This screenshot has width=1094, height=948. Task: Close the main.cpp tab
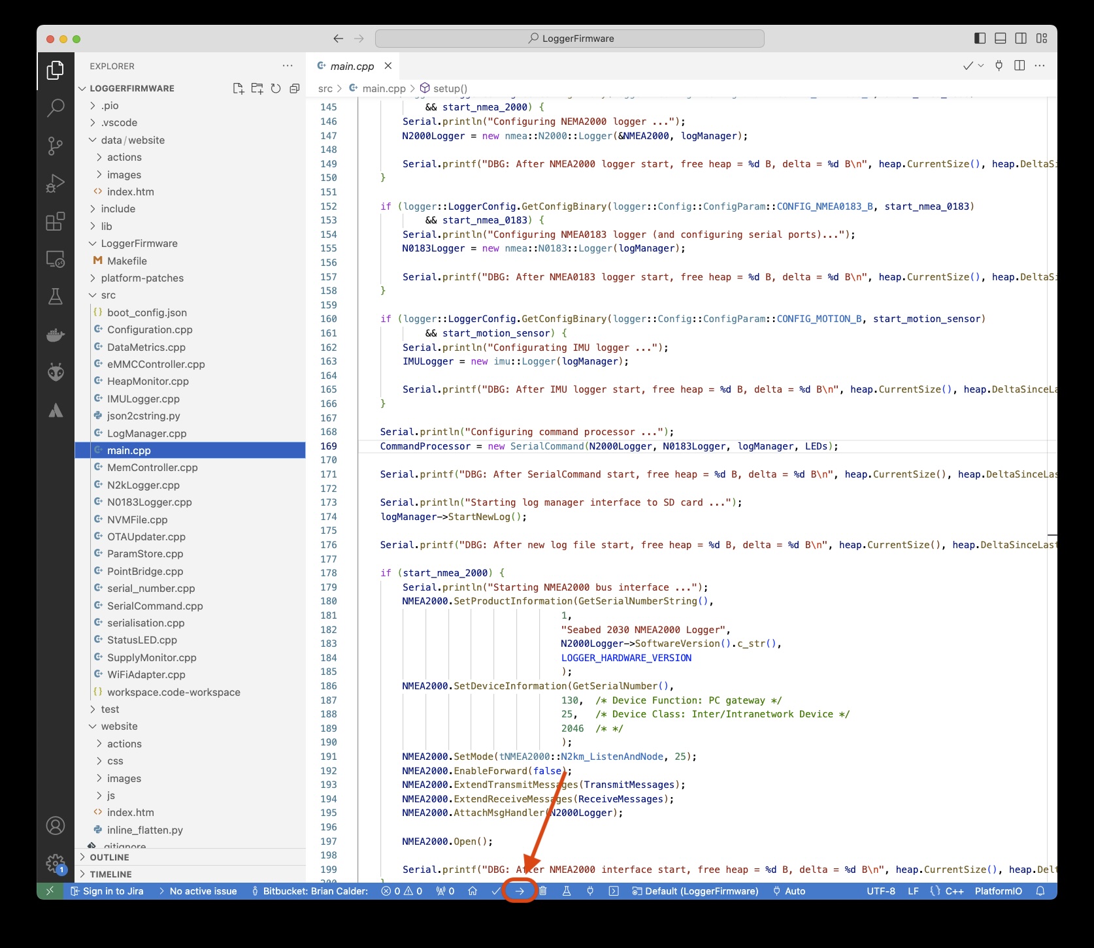click(x=388, y=66)
